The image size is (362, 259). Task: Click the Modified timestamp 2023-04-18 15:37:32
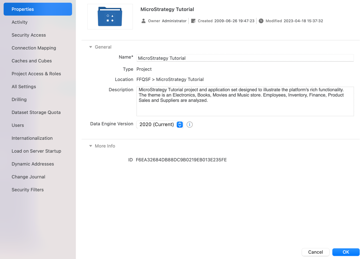pos(303,21)
